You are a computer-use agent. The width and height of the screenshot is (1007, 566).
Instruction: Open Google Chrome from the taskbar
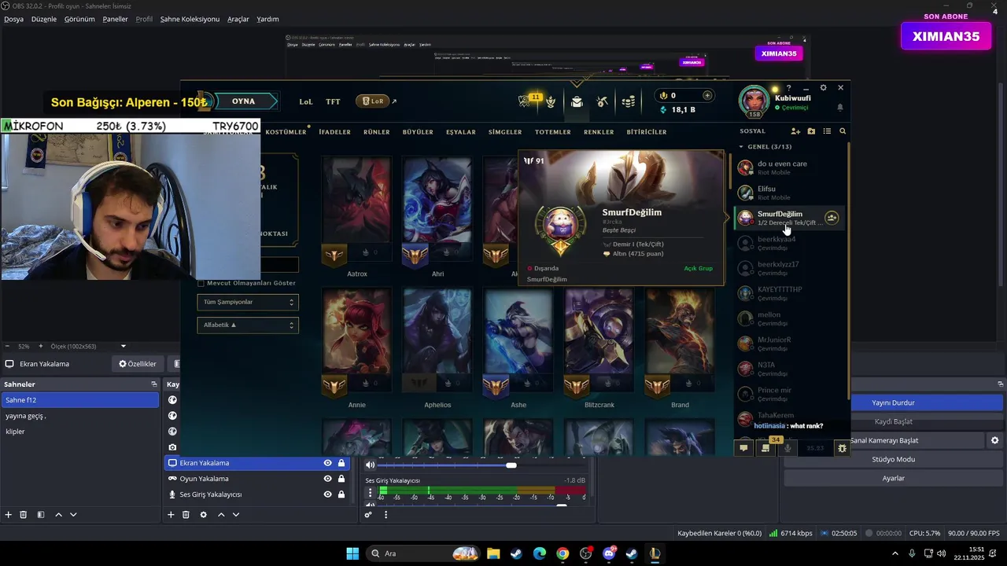coord(563,553)
